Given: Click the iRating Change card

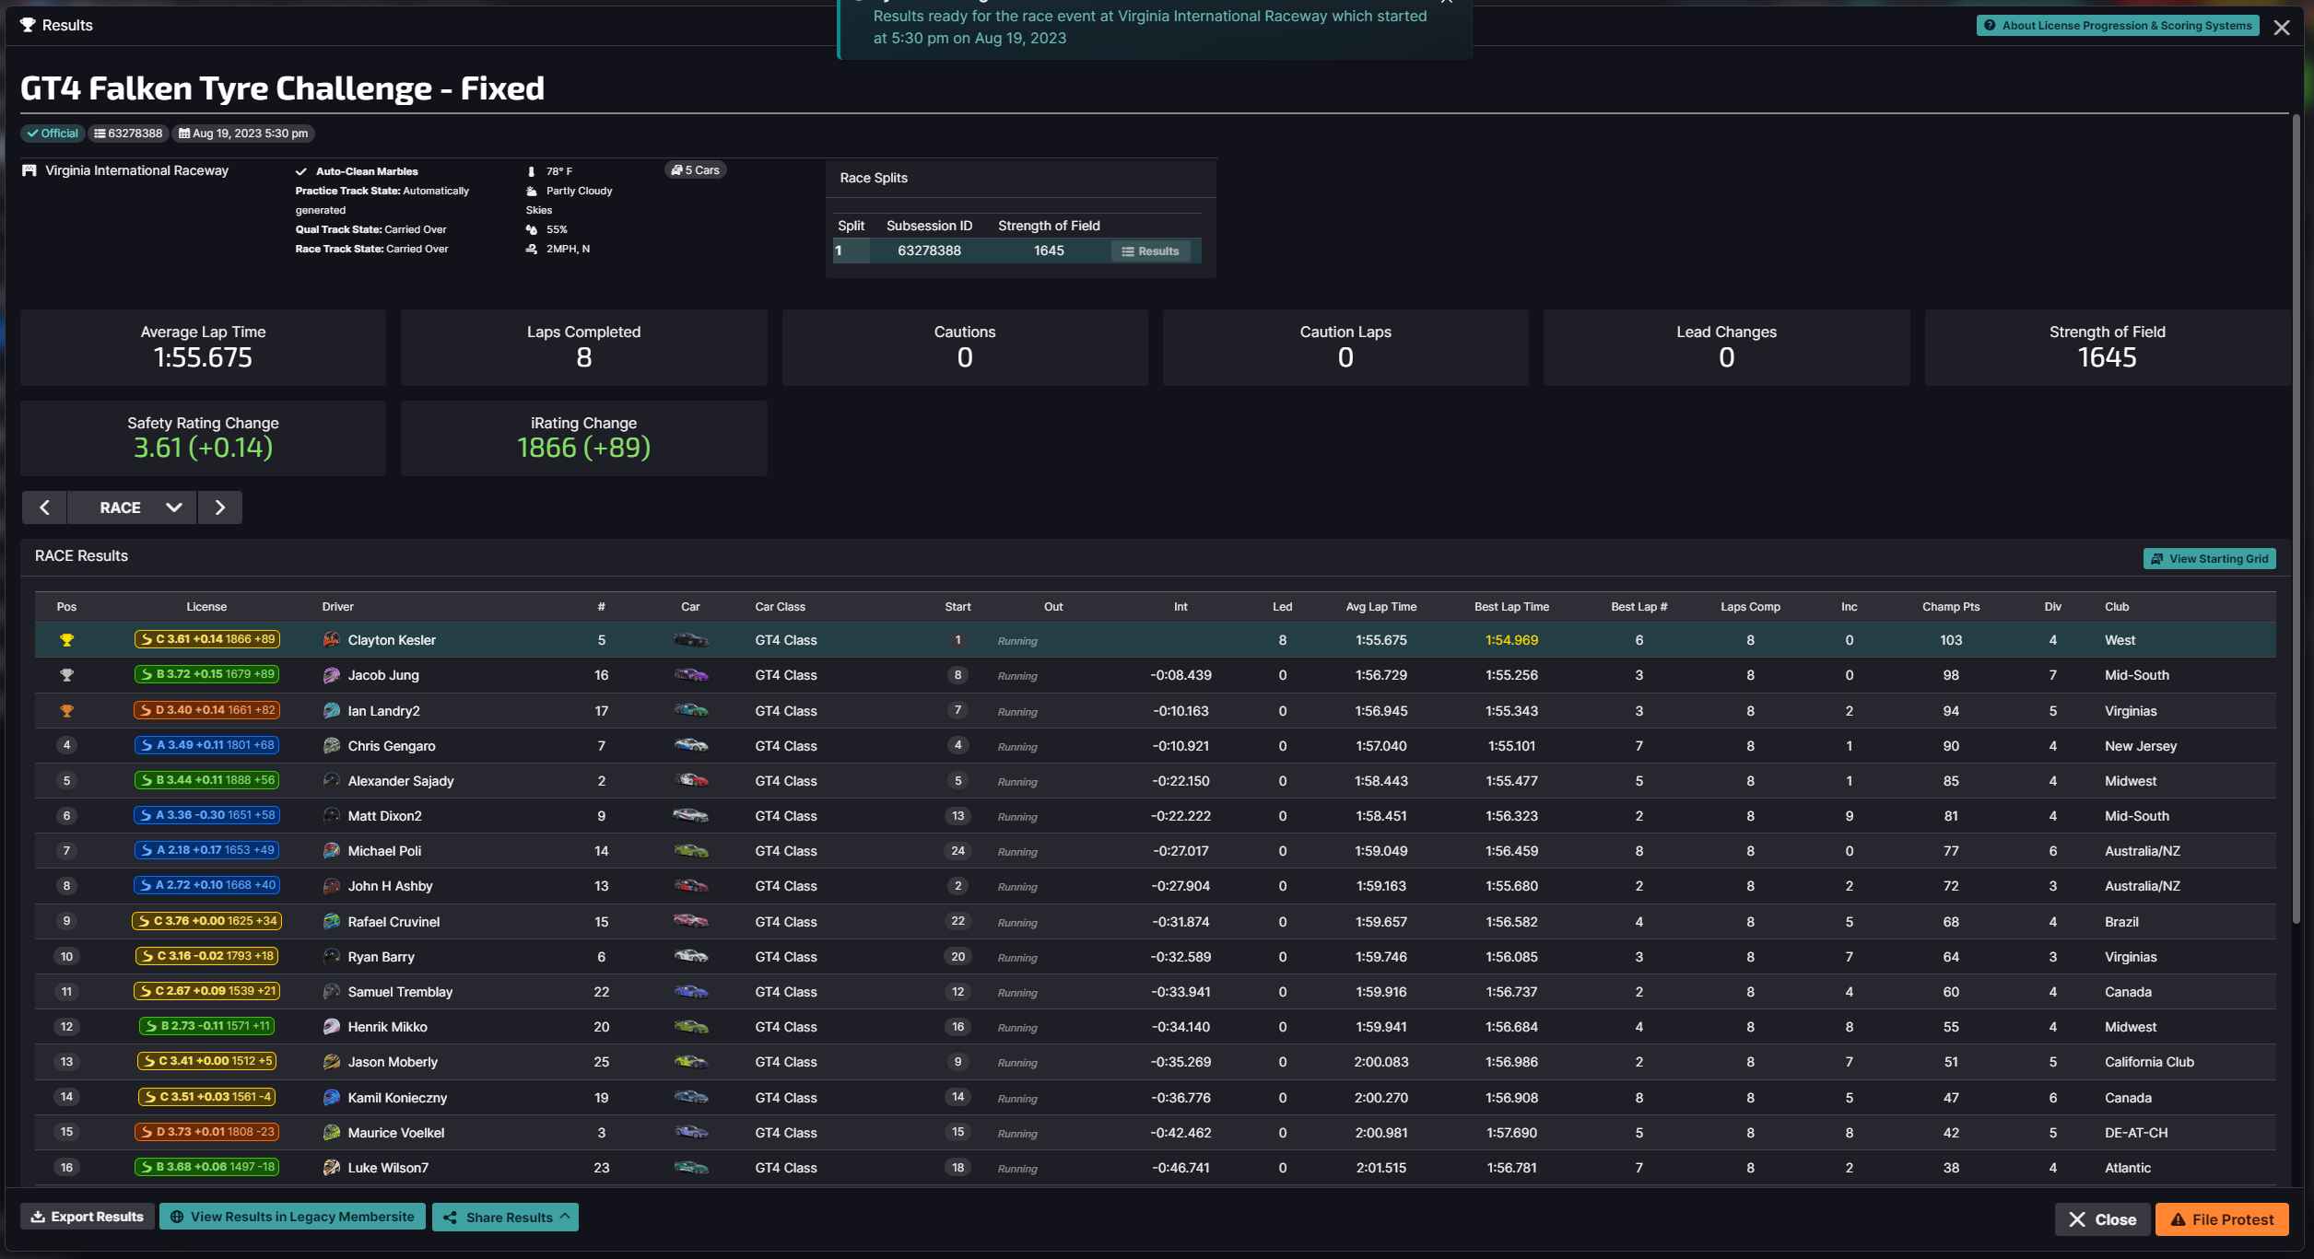Looking at the screenshot, I should (583, 437).
